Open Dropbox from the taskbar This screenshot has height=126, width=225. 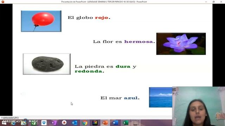44,123
